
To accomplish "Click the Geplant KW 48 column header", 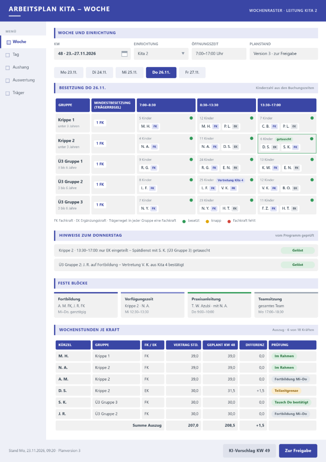I will pyautogui.click(x=220, y=345).
